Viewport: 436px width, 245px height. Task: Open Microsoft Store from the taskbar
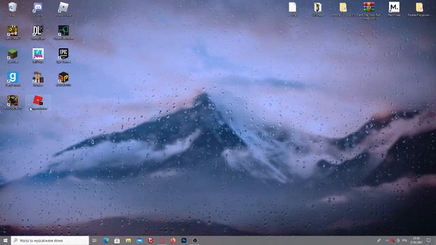[117, 240]
